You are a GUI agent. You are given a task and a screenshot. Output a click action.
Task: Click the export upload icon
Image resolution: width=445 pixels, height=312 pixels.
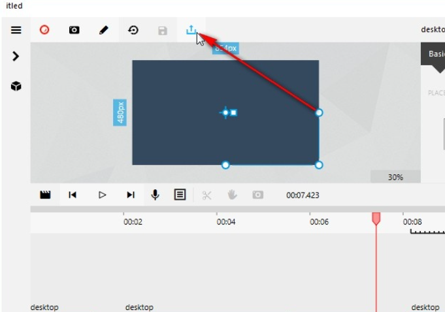(191, 30)
